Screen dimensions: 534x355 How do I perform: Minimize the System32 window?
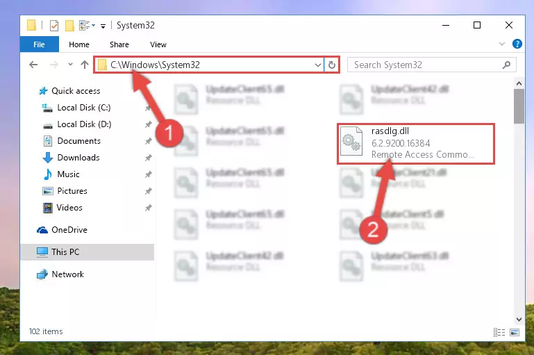[x=446, y=25]
